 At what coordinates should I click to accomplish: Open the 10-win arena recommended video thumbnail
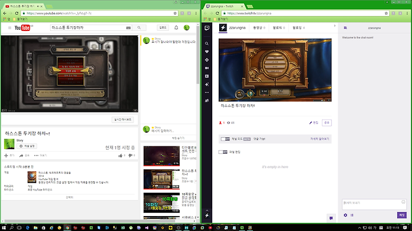[x=161, y=202]
